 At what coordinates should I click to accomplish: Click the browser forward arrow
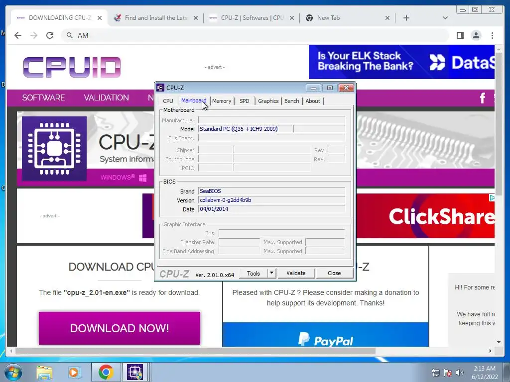pos(34,35)
